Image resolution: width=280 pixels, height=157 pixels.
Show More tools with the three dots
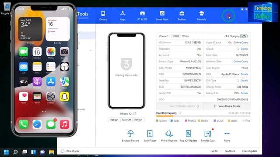point(227,136)
